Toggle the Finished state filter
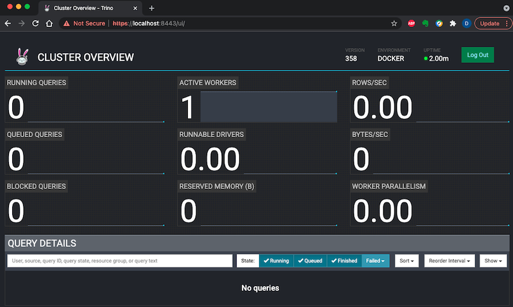Viewport: 513px width, 307px height. pyautogui.click(x=344, y=261)
